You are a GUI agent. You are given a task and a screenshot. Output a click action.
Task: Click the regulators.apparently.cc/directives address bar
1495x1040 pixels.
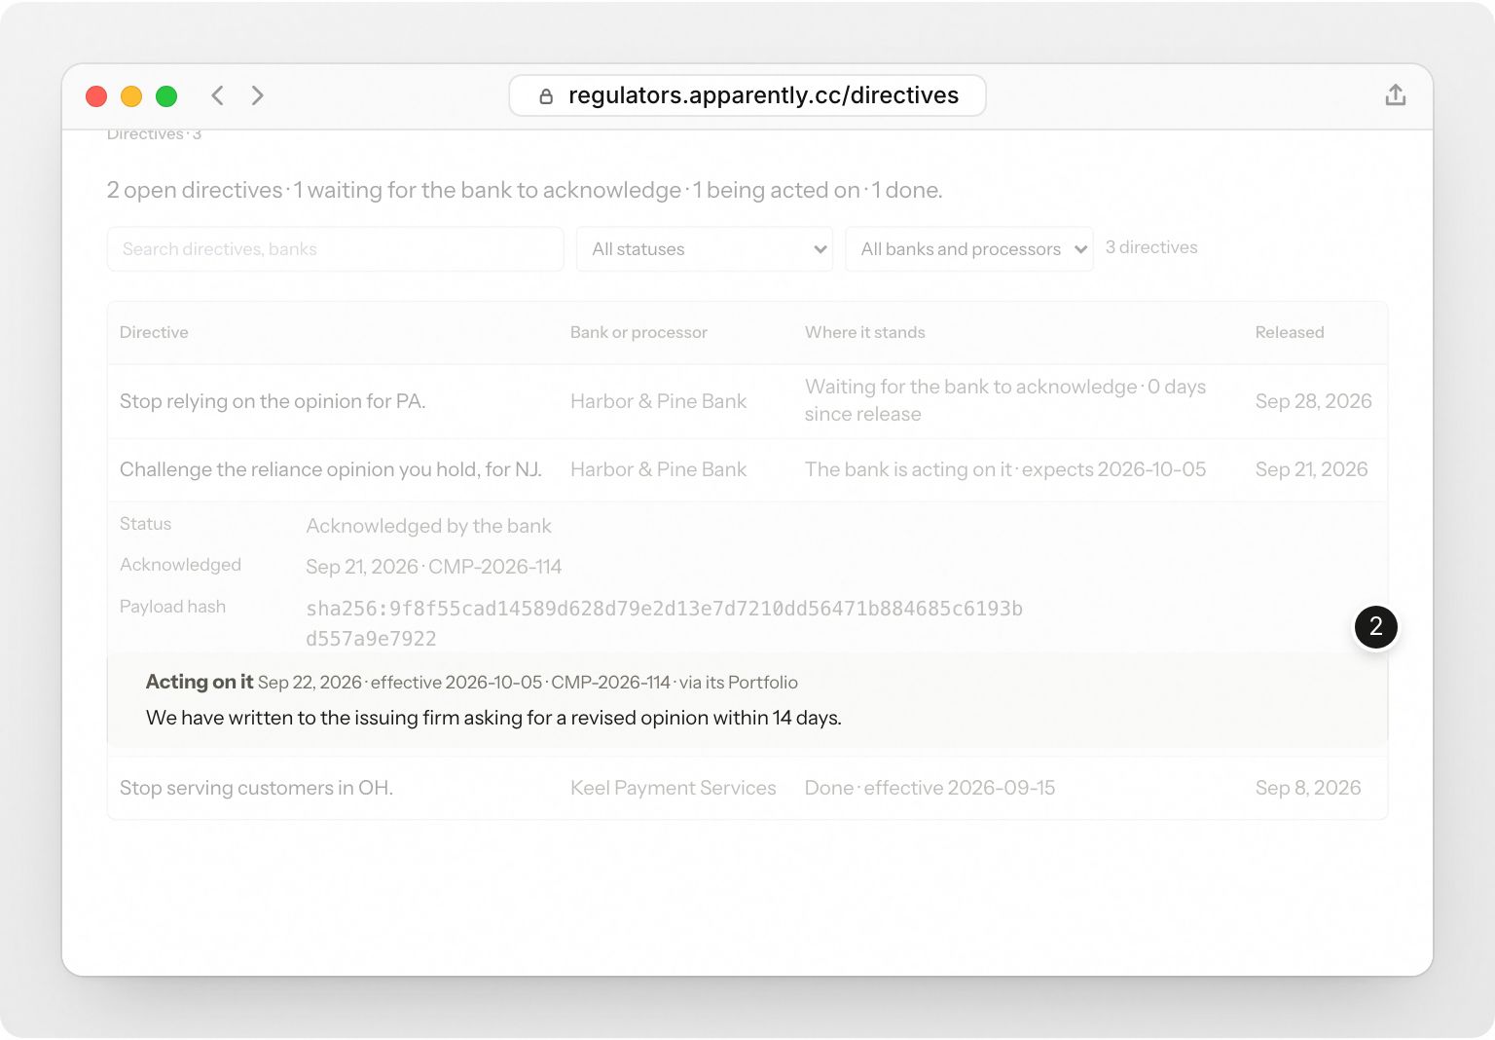coord(747,95)
